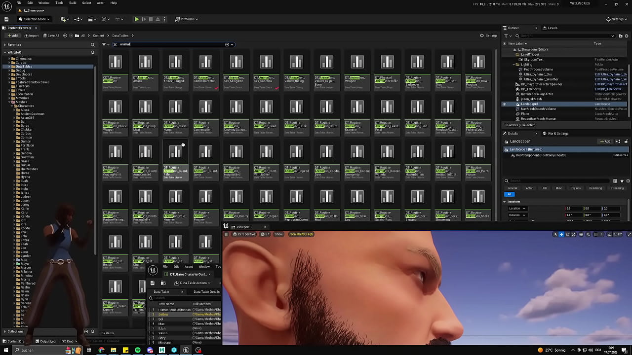
Task: Open the play options three-dot menu
Action: pyautogui.click(x=164, y=19)
